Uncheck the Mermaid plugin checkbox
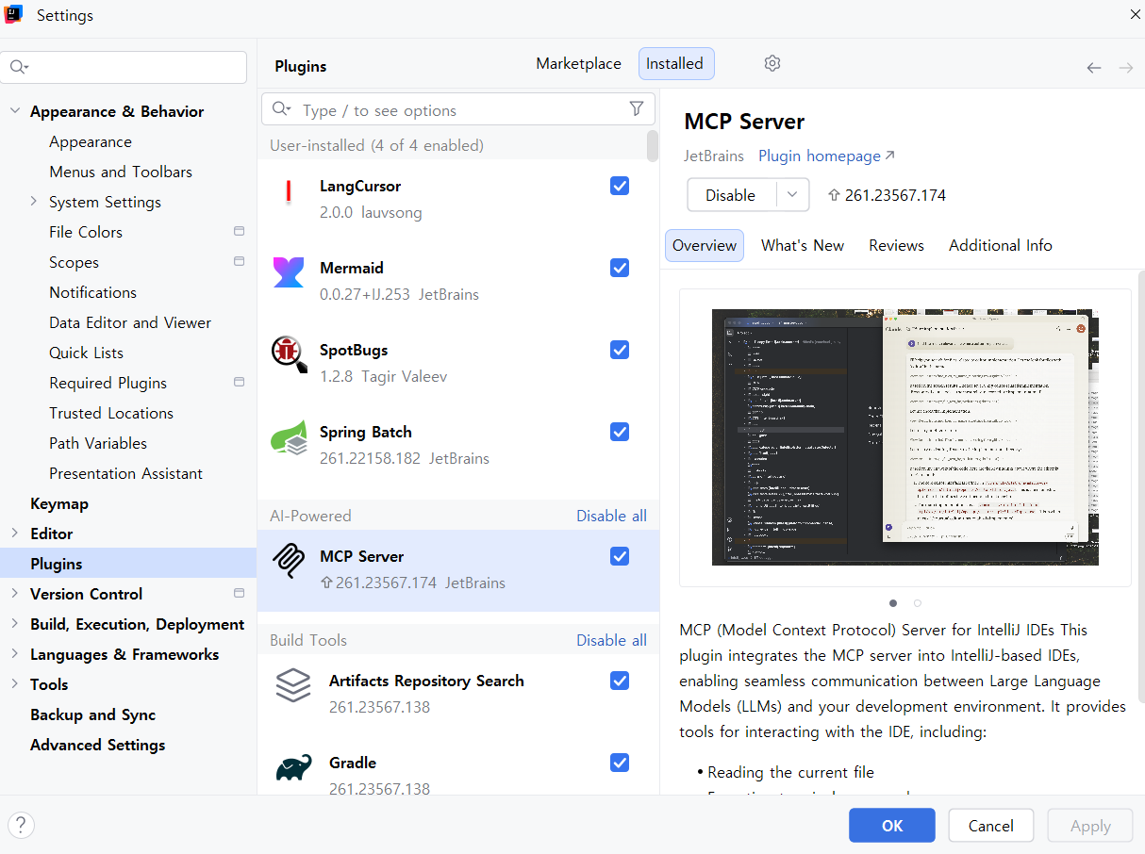Image resolution: width=1145 pixels, height=854 pixels. click(x=620, y=268)
